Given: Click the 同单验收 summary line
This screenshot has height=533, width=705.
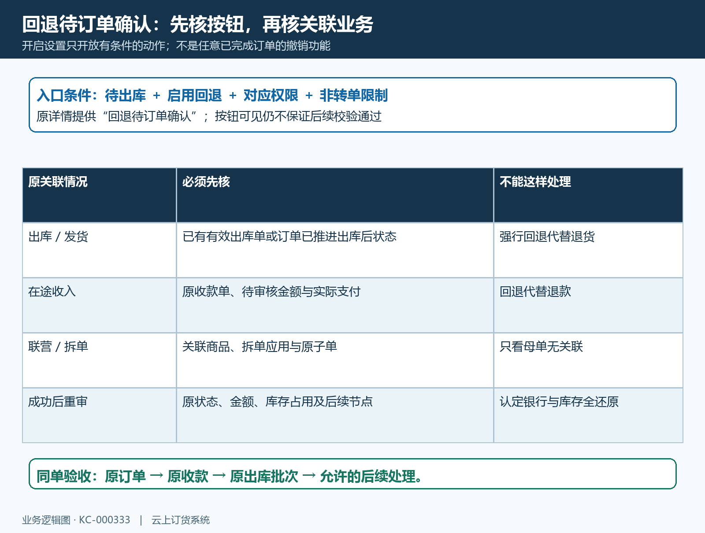Looking at the screenshot, I should [230, 476].
